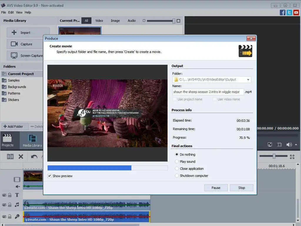Select the highlighted blue voice track clip

pos(87,217)
